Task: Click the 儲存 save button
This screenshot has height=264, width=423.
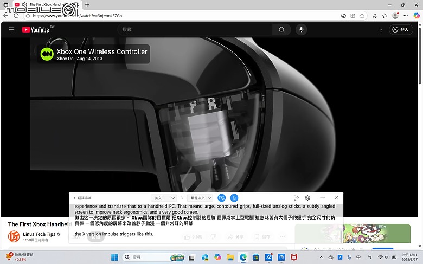Action: point(262,237)
